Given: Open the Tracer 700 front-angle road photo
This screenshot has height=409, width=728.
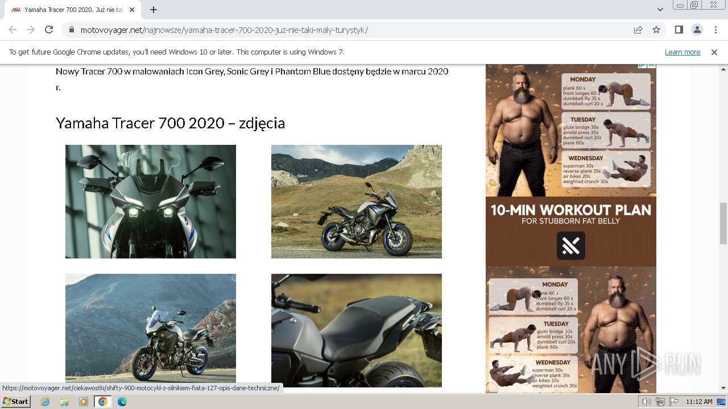Looking at the screenshot, I should coord(151,331).
